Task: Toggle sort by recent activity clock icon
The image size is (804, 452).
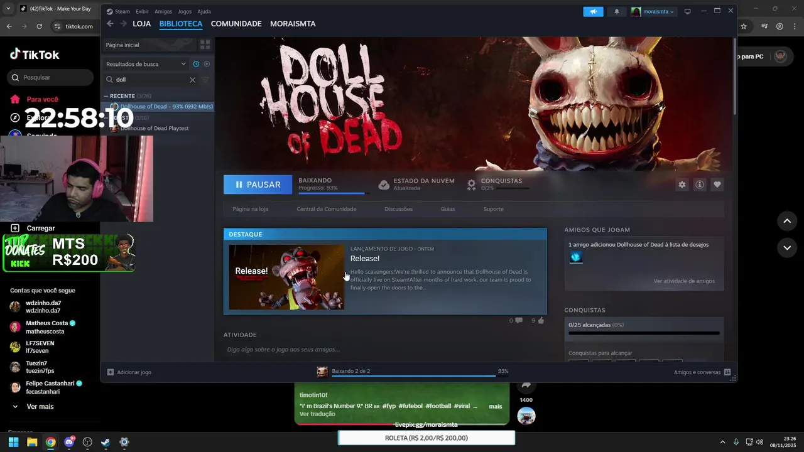Action: (196, 64)
